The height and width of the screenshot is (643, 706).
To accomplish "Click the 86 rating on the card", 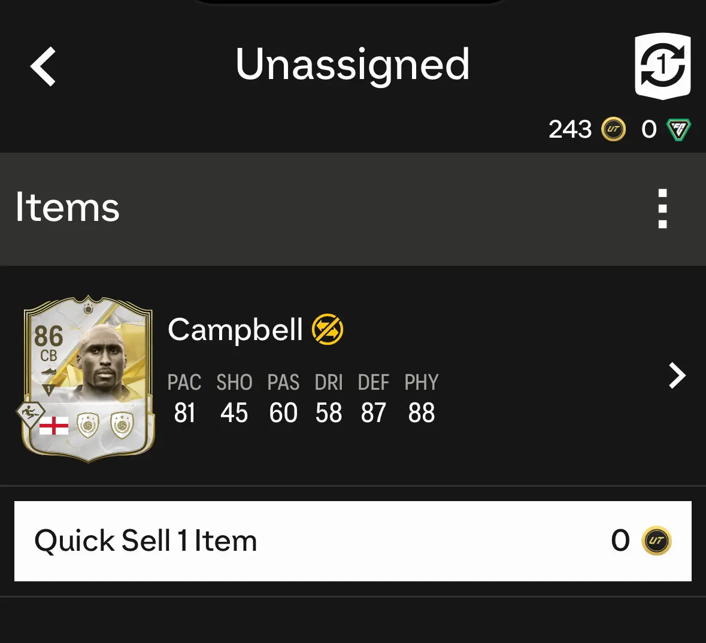I will click(49, 336).
